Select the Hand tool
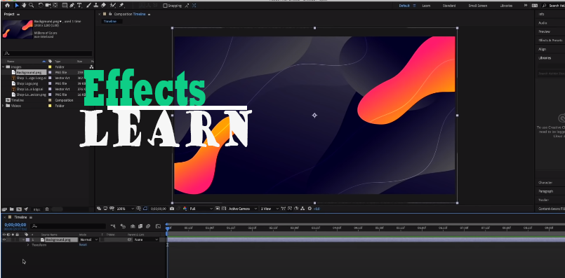Viewport: 565px width, 278px height. (24, 6)
